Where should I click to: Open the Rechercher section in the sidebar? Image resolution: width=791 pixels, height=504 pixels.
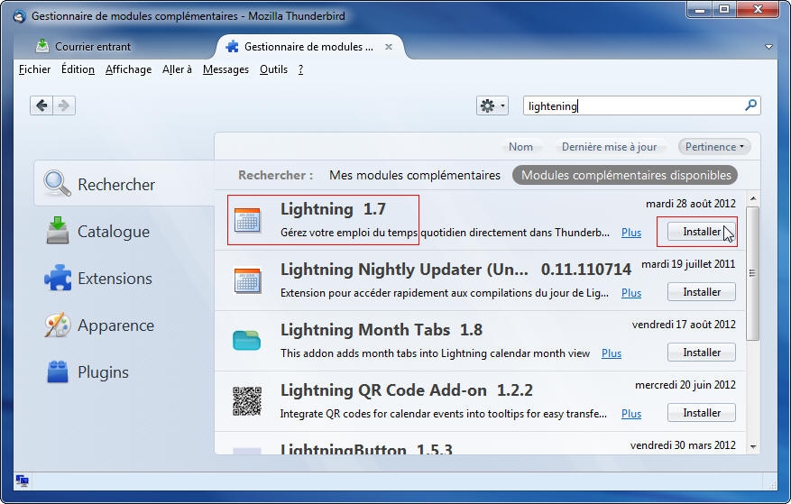[x=124, y=184]
